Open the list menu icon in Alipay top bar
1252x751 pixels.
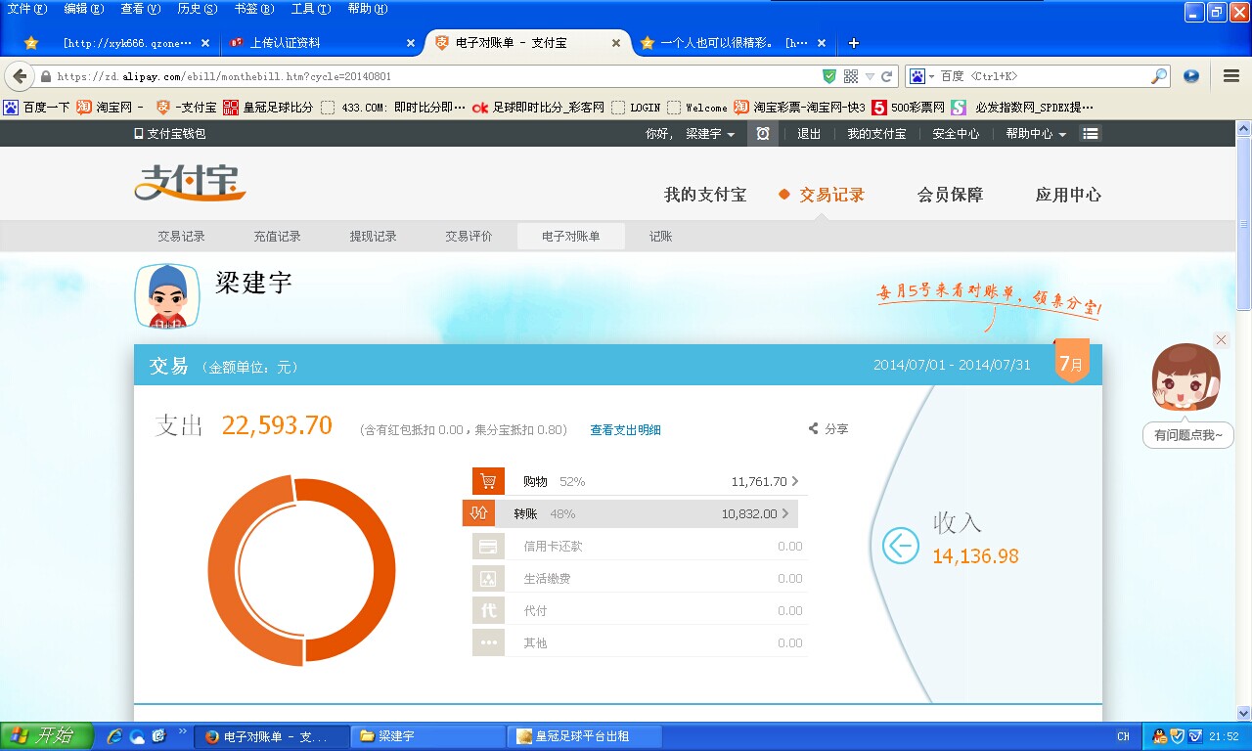click(x=1091, y=134)
